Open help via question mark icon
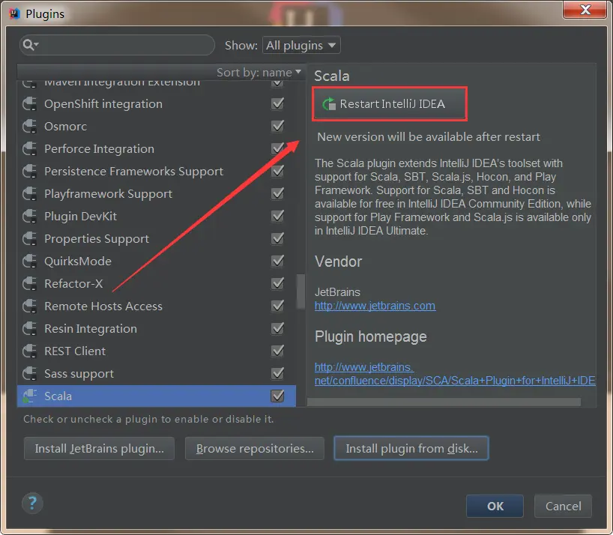 click(32, 503)
